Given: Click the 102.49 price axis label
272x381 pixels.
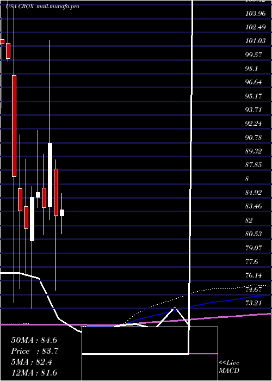Looking at the screenshot, I should [256, 27].
